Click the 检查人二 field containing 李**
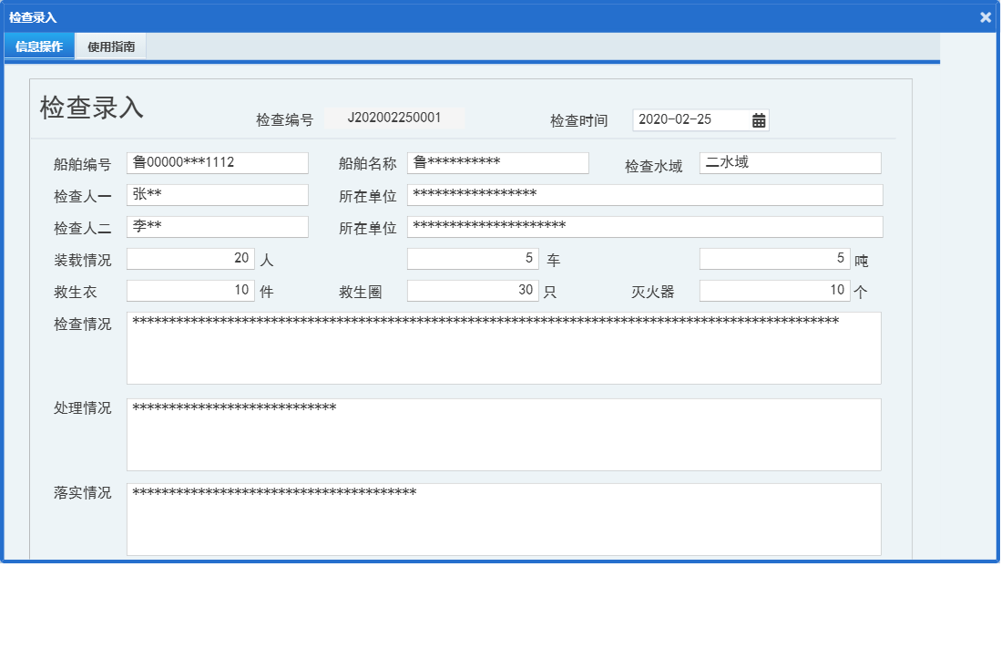 (x=217, y=226)
